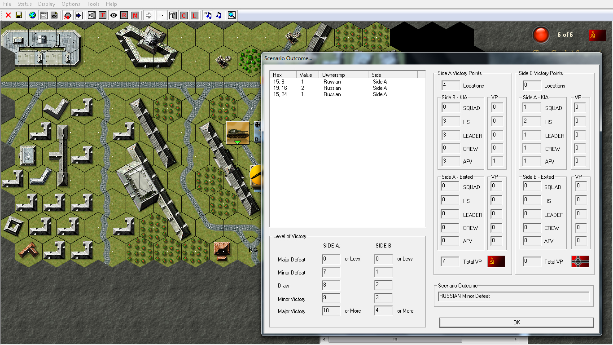Toggle the music note icon

tap(219, 15)
